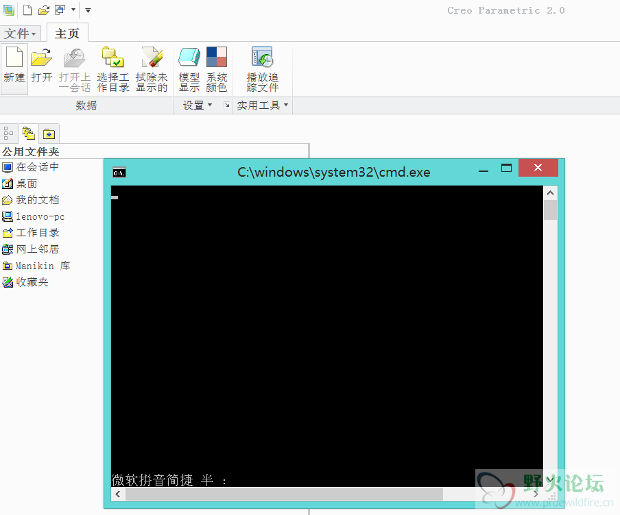This screenshot has height=515, width=620.
Task: Click inside the black cmd console area
Action: pos(327,336)
